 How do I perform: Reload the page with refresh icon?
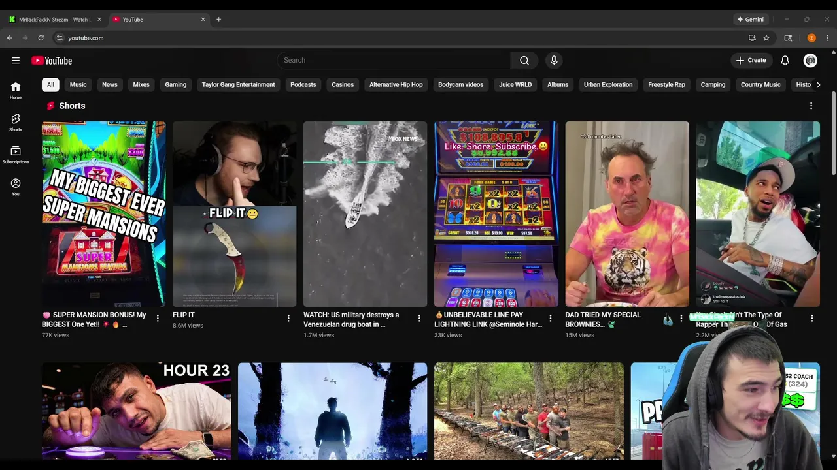41,38
